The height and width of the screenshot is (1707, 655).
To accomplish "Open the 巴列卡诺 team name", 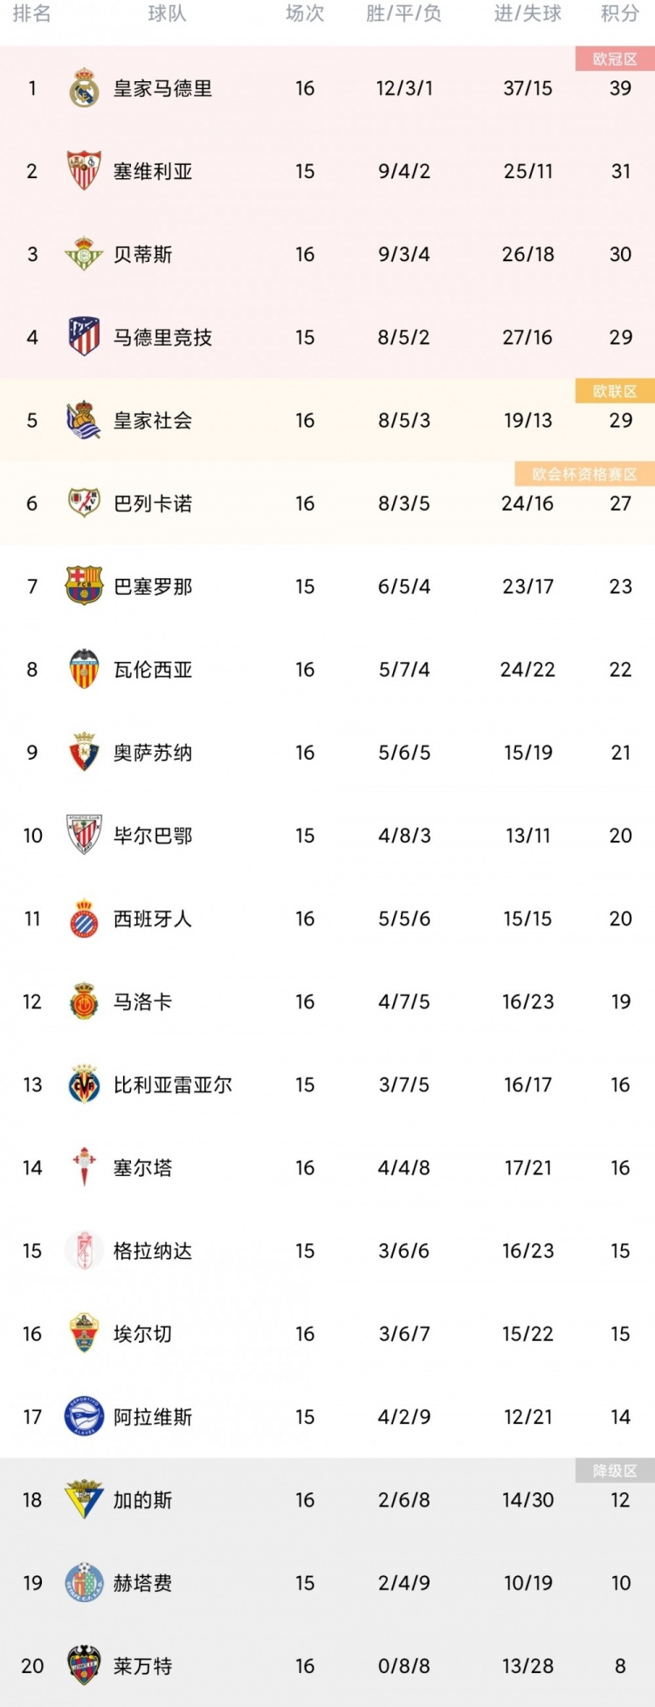I will (x=153, y=503).
